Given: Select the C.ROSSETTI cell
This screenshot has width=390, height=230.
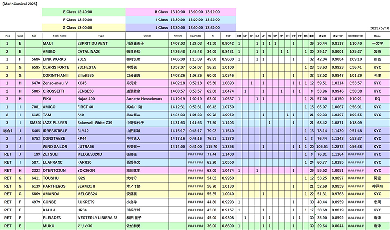Looking at the screenshot, I should pyautogui.click(x=59, y=91).
